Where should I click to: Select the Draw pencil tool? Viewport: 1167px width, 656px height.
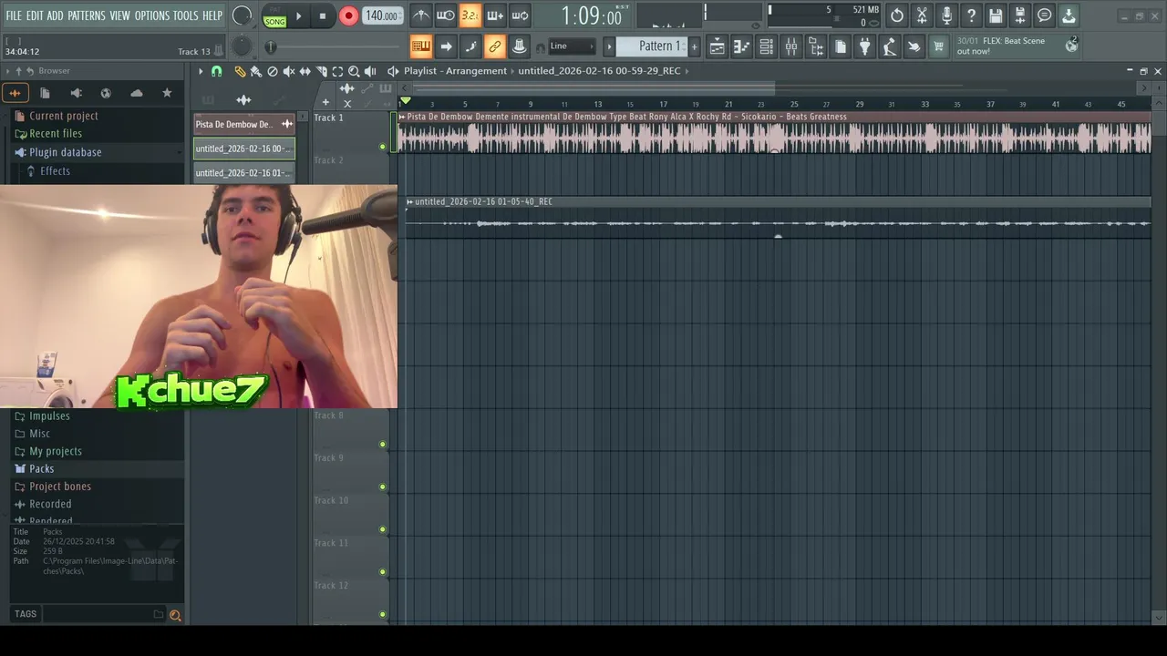point(240,71)
